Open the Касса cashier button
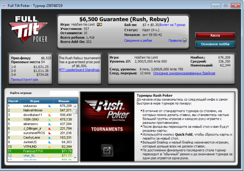Screen dimensions: 244x171 tap(215, 36)
